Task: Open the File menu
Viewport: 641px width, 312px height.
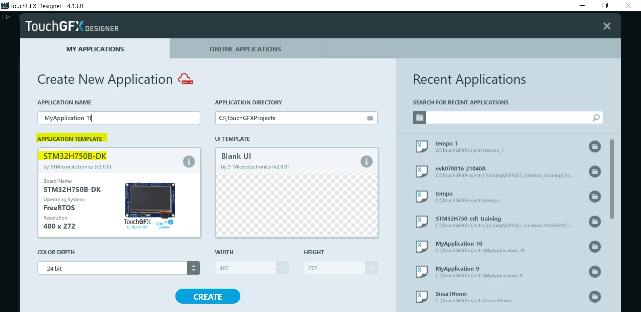Action: 6,17
